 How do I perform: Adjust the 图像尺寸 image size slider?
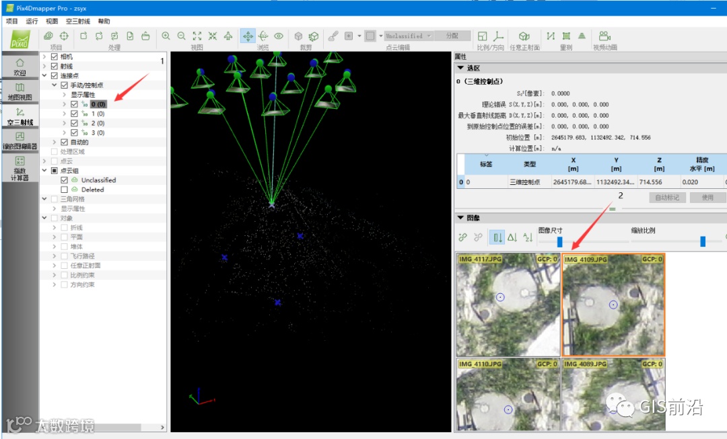pos(559,241)
